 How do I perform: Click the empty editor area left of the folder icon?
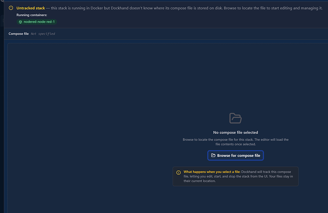click(95, 119)
